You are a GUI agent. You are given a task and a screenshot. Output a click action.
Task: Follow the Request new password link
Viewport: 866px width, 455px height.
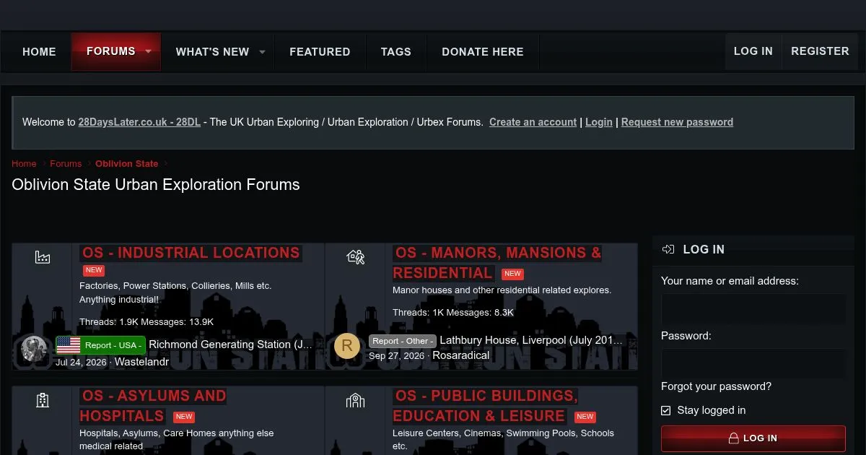point(677,122)
